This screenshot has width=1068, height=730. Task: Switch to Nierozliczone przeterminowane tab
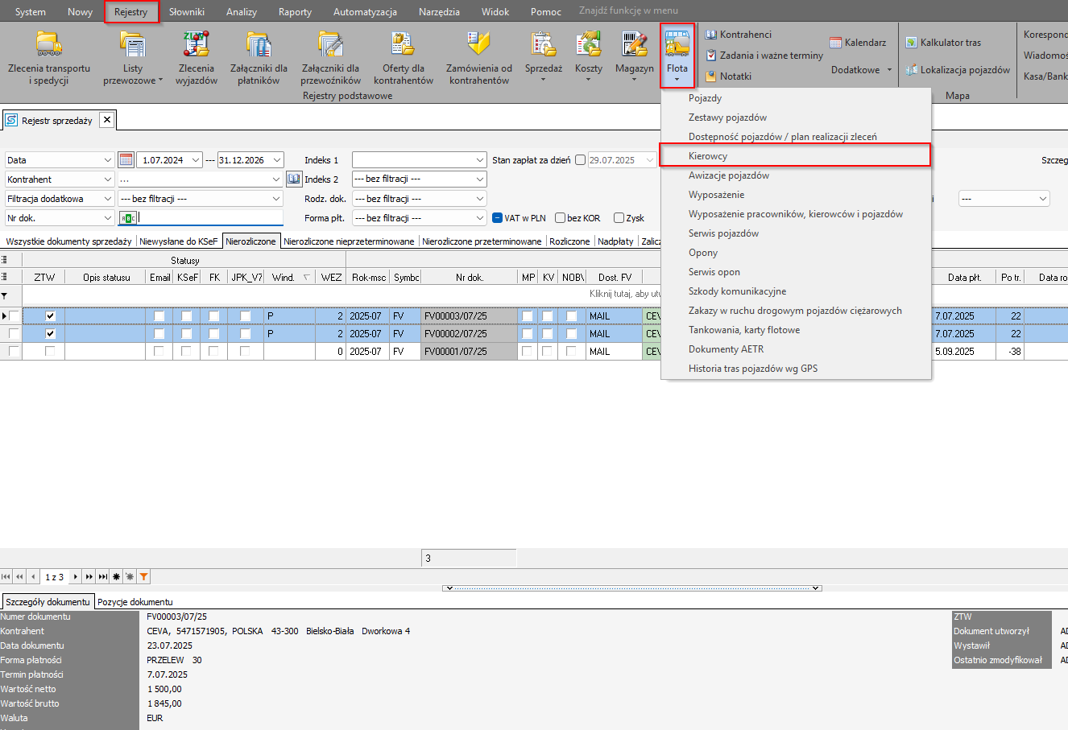point(482,241)
